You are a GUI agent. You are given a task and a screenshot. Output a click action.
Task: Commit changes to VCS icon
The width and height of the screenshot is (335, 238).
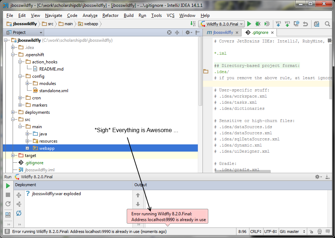point(287,24)
